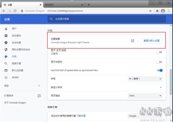
Task: Open the three-dot browser menu
Action: click(x=169, y=11)
